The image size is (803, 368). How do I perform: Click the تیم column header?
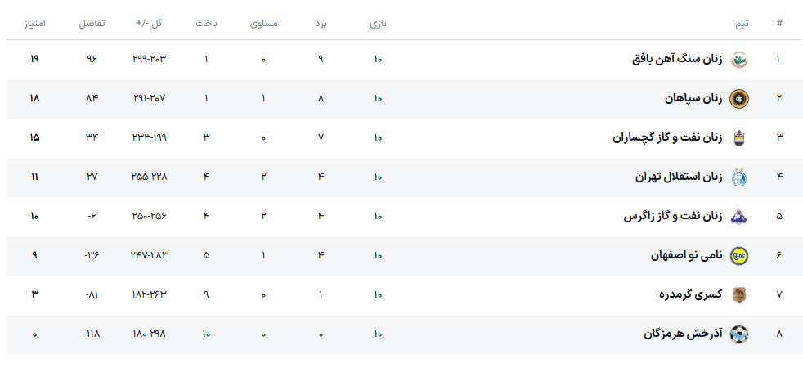coord(742,23)
